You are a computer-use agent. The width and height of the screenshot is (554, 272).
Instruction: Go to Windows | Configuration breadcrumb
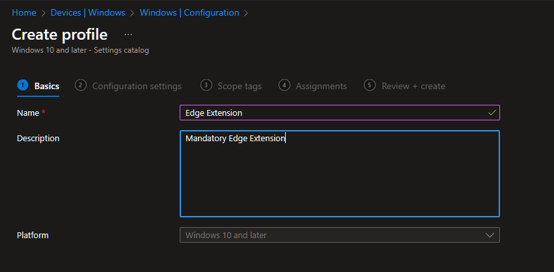click(189, 13)
